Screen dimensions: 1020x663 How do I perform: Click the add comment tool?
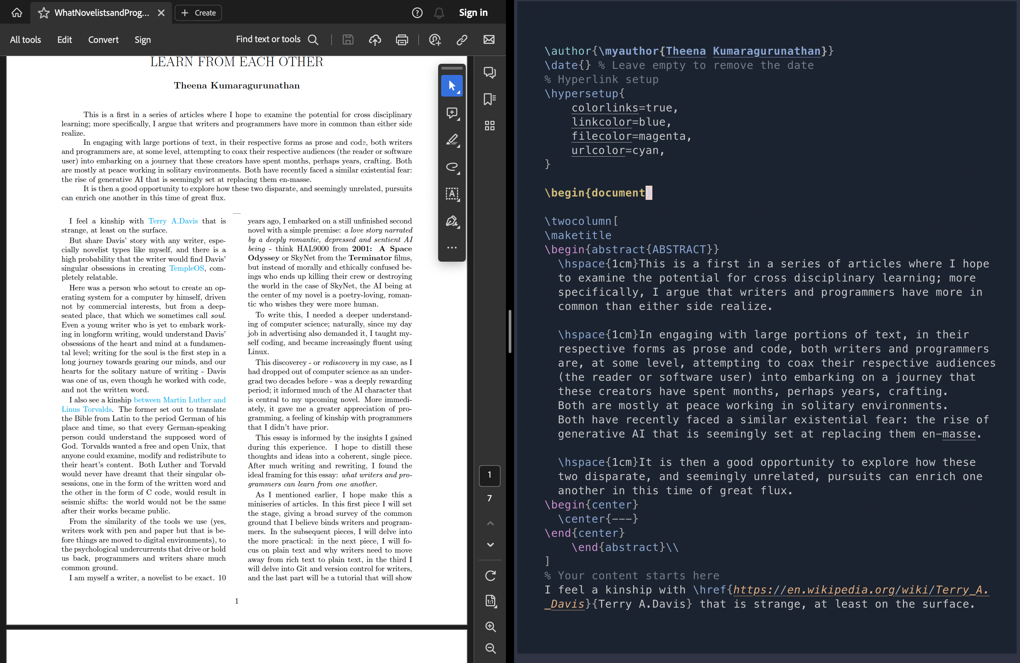click(452, 113)
